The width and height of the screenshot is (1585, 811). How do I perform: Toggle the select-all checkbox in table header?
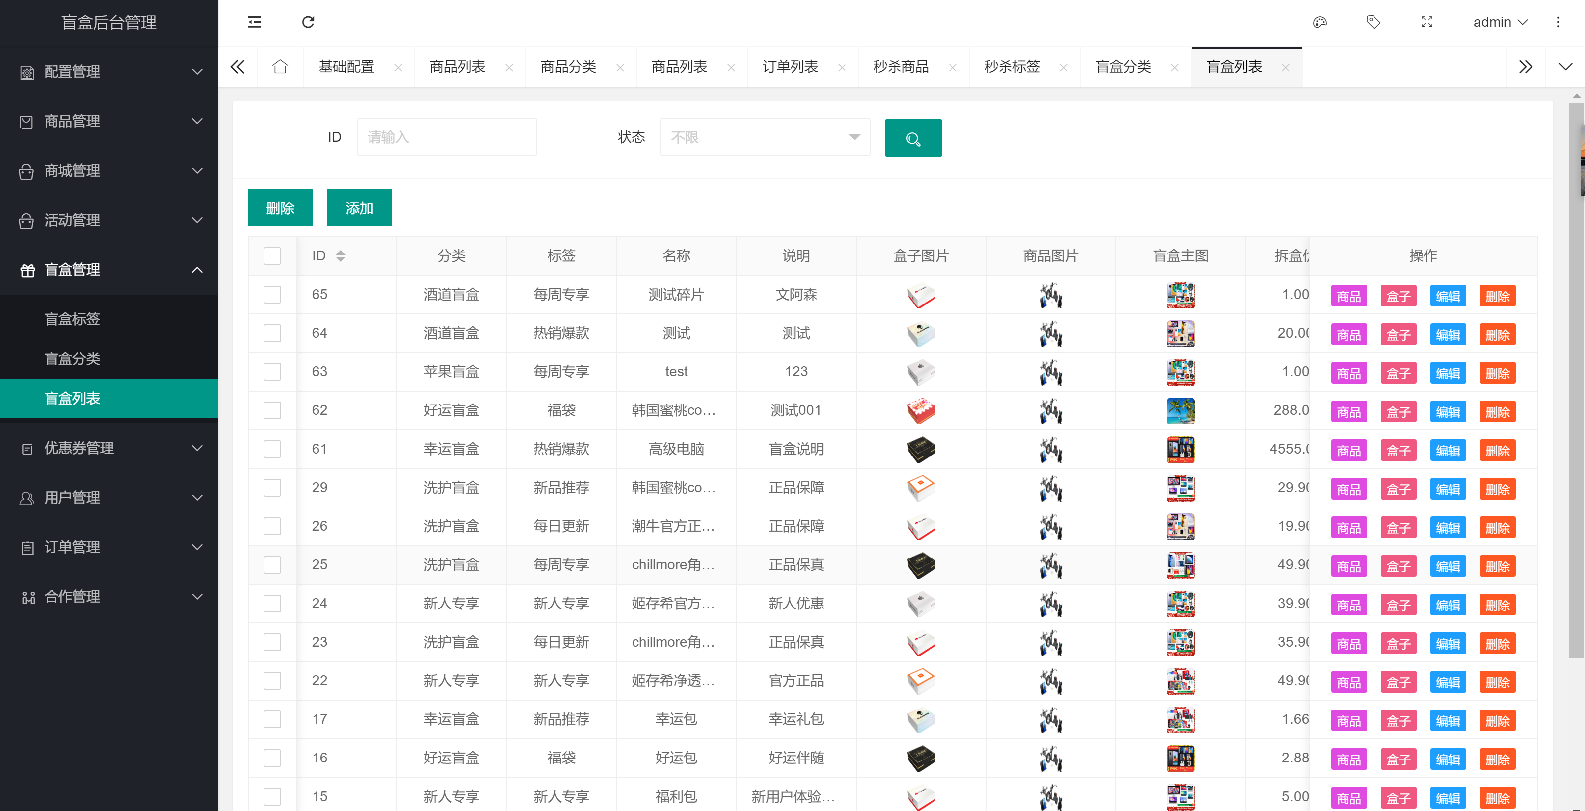[272, 256]
